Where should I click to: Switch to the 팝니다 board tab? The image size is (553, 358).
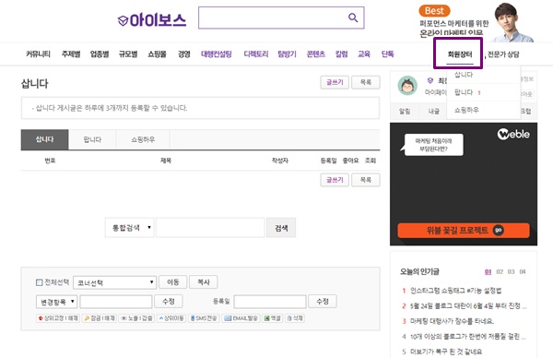pos(92,139)
